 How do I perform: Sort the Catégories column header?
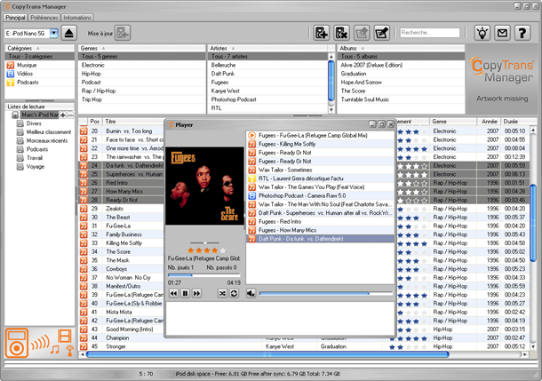coord(39,48)
